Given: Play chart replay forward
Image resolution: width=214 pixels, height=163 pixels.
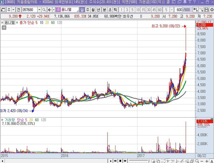Looking at the screenshot, I should pyautogui.click(x=111, y=161).
